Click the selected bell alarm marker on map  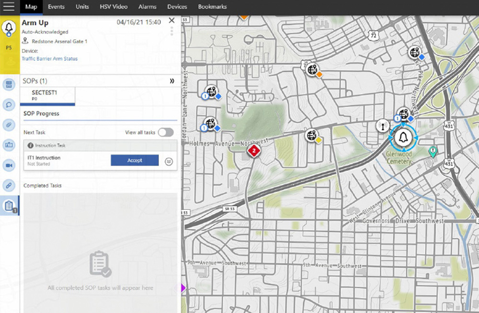pos(403,138)
